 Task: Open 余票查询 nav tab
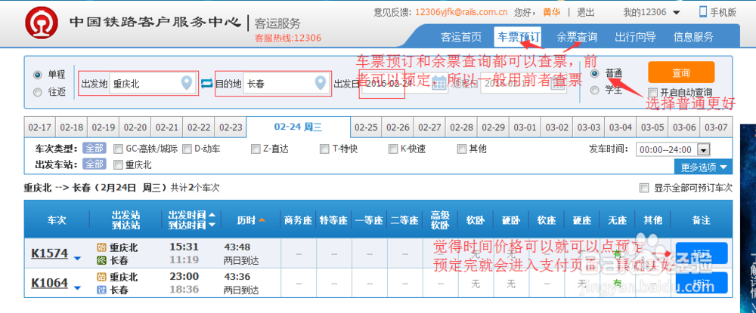[x=577, y=37]
